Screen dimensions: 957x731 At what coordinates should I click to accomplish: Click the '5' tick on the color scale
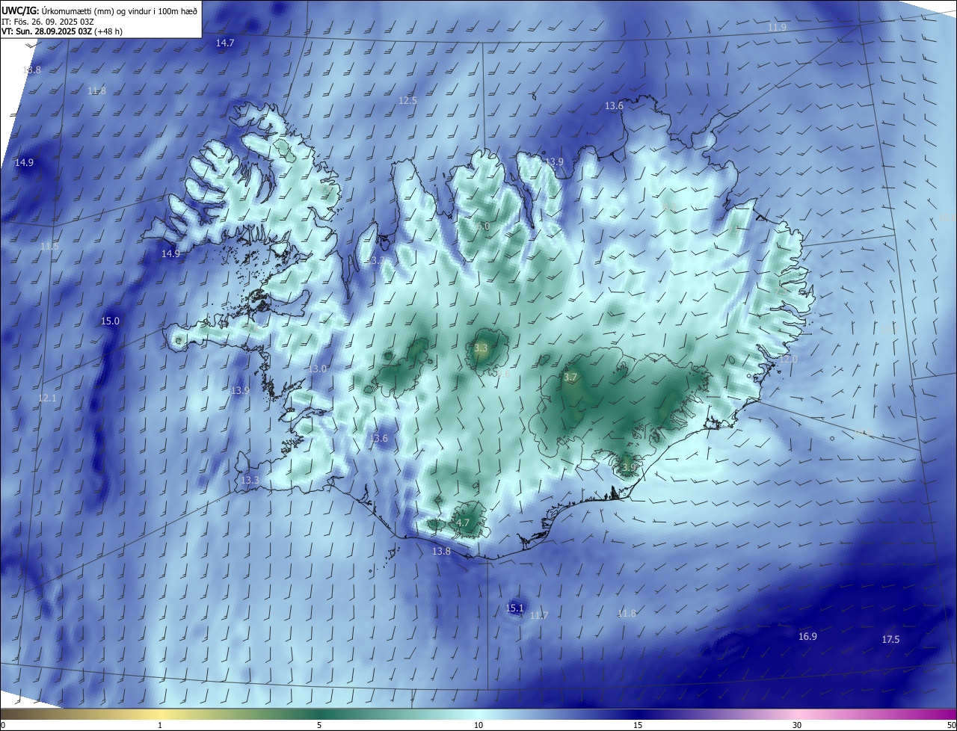coord(319,725)
